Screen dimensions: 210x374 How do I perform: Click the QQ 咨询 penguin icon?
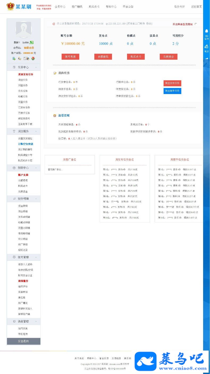pyautogui.click(x=207, y=31)
